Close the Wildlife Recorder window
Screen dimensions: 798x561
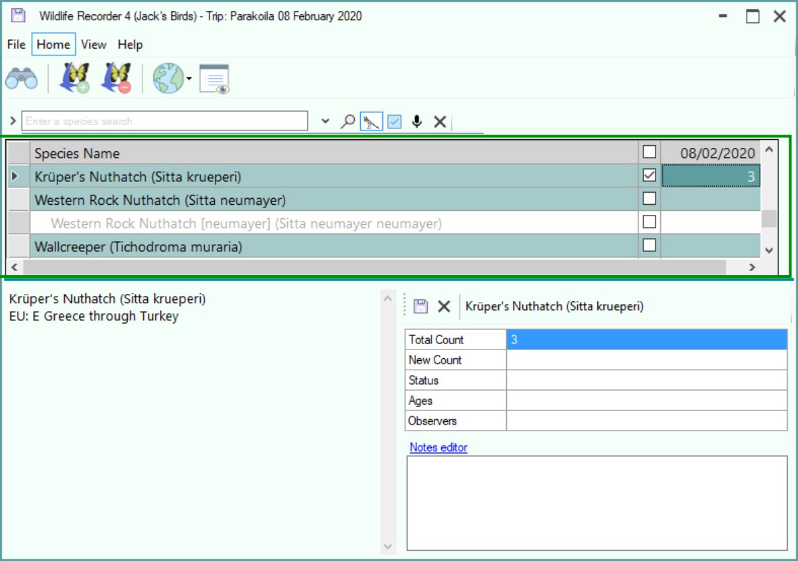[780, 16]
